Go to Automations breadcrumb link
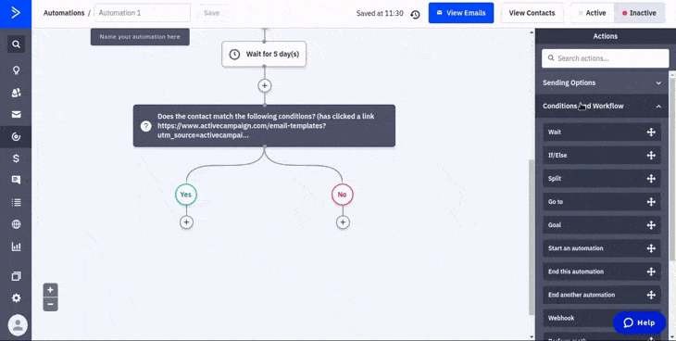 [64, 13]
